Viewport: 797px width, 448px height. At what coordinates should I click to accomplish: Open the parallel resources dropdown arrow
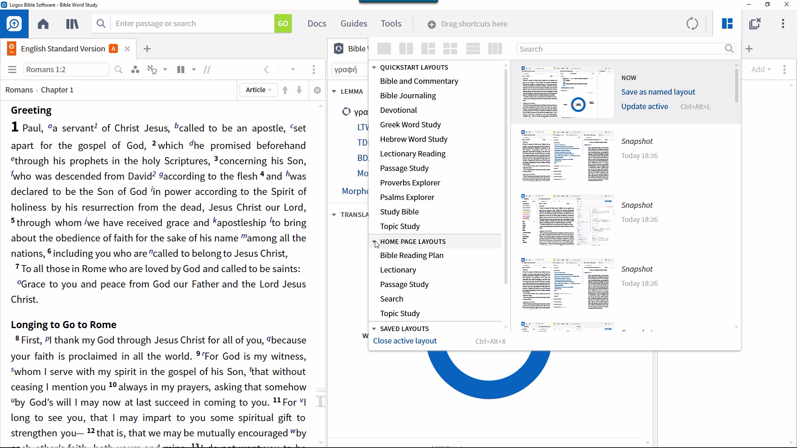194,70
